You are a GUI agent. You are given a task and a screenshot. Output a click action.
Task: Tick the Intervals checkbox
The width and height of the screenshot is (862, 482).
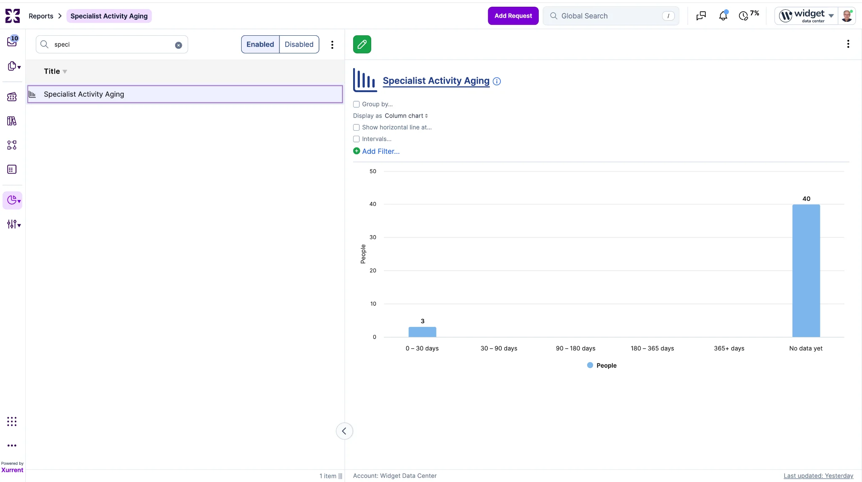point(357,139)
